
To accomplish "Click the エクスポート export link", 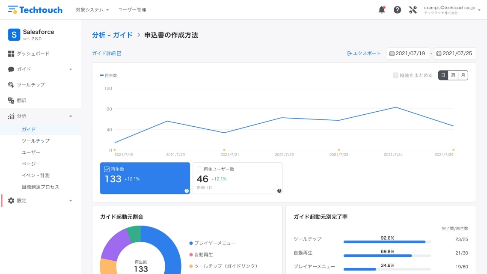I will [364, 54].
